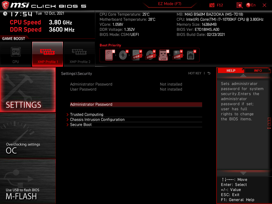
Task: Enable the CPU Game Boost button
Action: click(x=16, y=54)
